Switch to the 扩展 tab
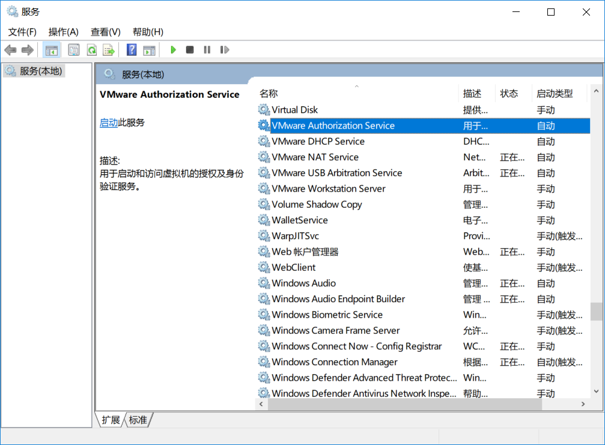The height and width of the screenshot is (445, 605). pos(111,420)
